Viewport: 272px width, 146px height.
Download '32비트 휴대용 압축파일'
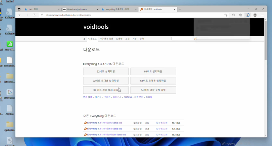[x=106, y=81]
